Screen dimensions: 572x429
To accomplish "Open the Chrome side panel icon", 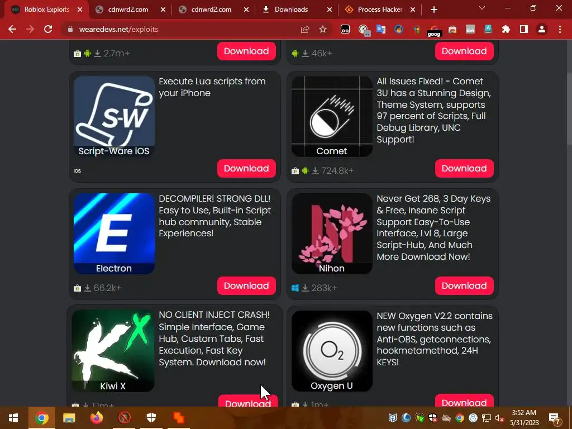I will [x=524, y=29].
